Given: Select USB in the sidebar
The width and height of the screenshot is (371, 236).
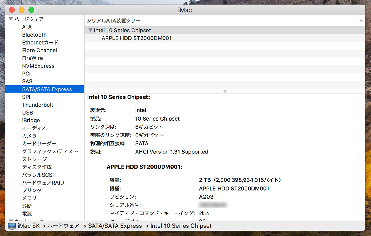Looking at the screenshot, I should click(x=27, y=113).
